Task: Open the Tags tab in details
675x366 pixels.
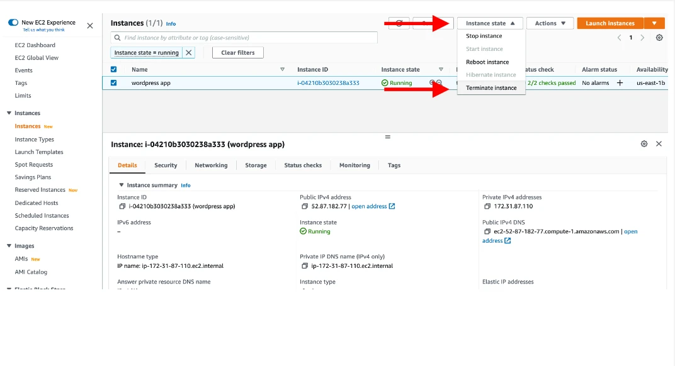Action: [x=394, y=165]
